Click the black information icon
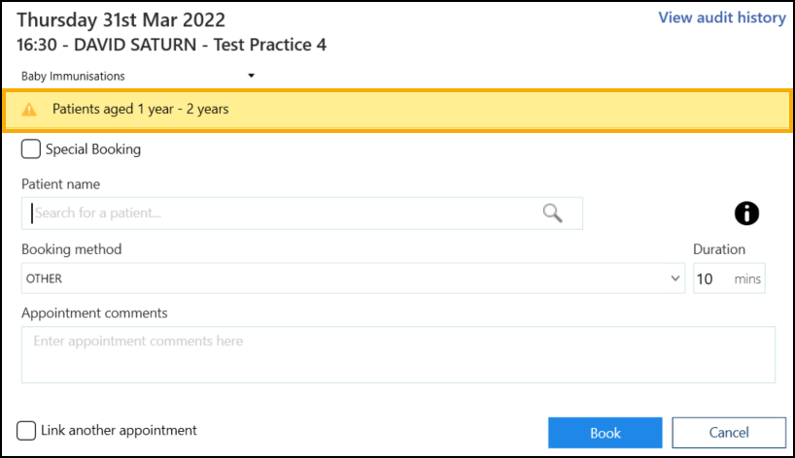795x458 pixels. click(746, 213)
